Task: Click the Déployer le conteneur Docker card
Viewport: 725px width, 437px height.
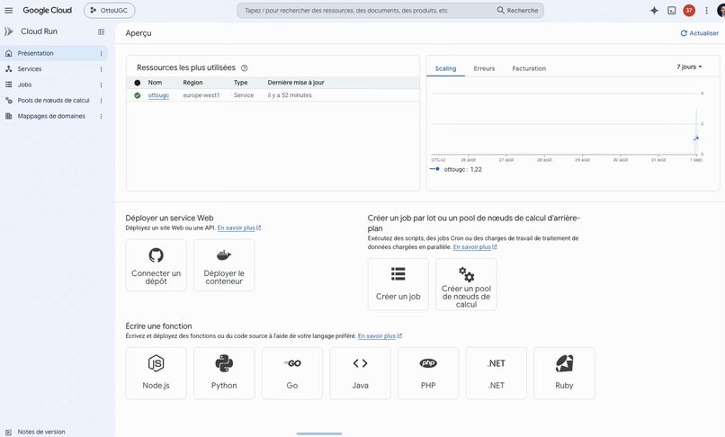Action: tap(224, 265)
